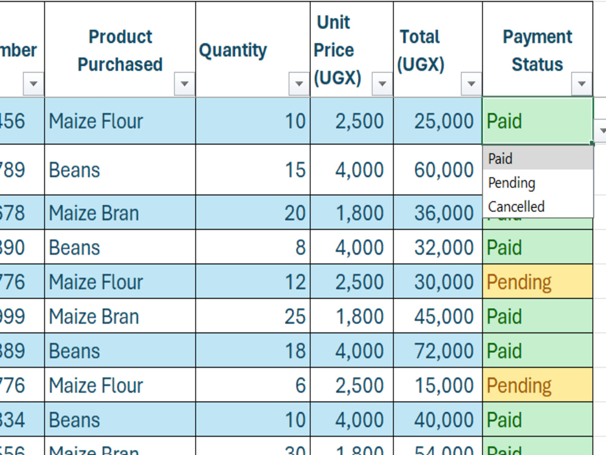Select the first Maize Flour product cell
The image size is (606, 455).
pos(120,121)
